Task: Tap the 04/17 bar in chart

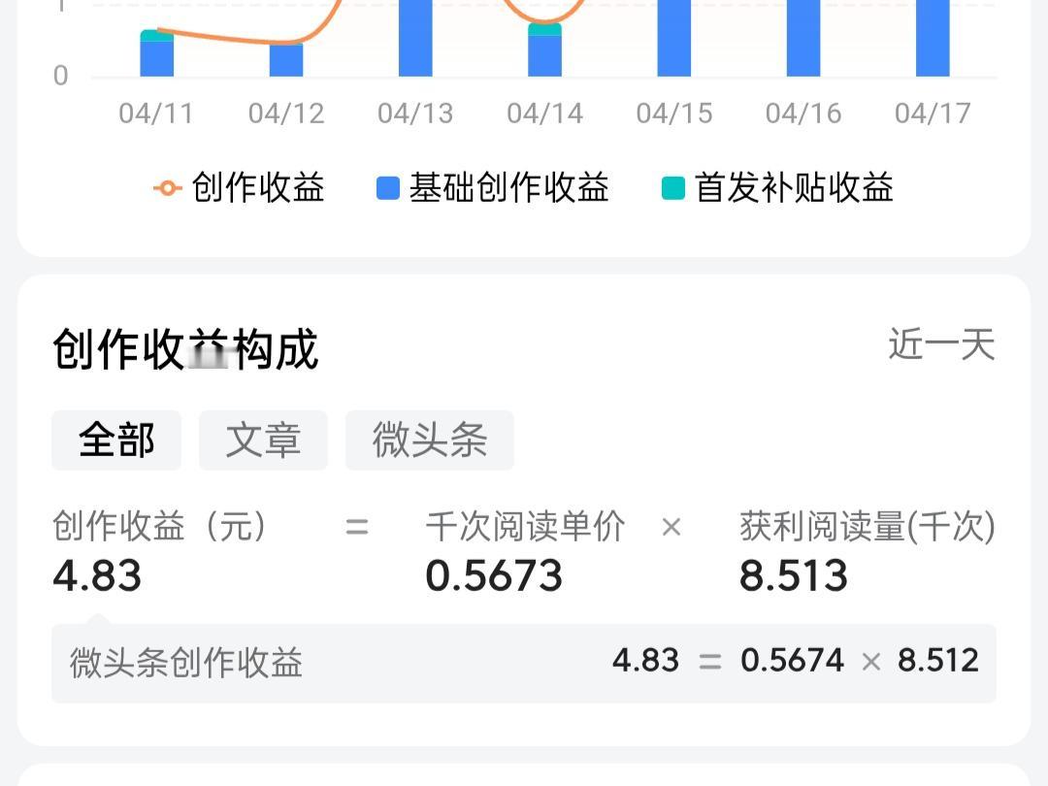Action: point(933,38)
